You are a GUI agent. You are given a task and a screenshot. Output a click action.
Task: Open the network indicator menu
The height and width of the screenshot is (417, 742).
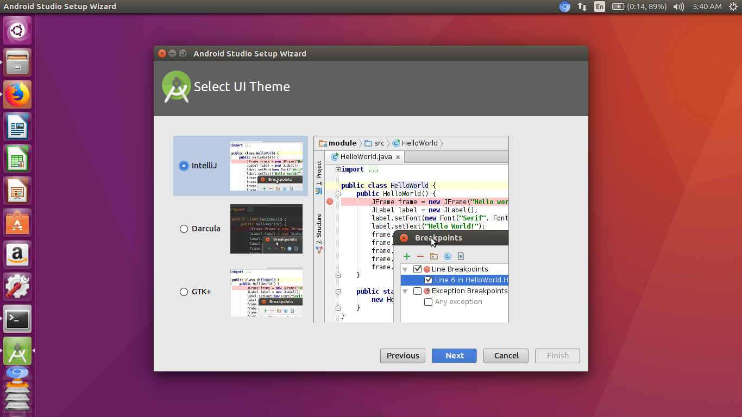click(x=582, y=7)
